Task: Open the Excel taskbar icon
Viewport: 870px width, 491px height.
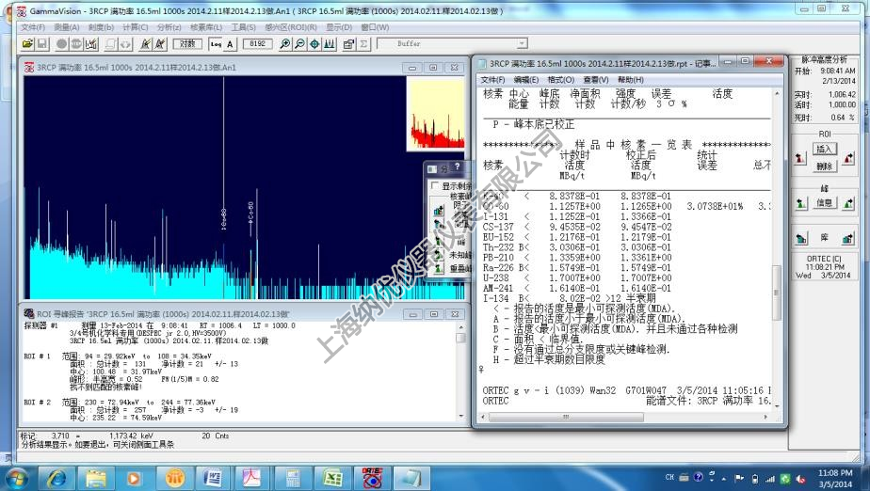Action: coord(332,478)
